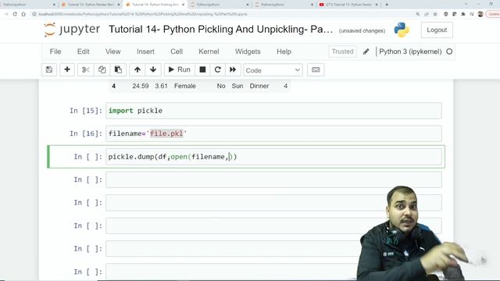Bookmark this page with star icon
Image resolution: width=500 pixels, height=281 pixels.
pos(435,14)
